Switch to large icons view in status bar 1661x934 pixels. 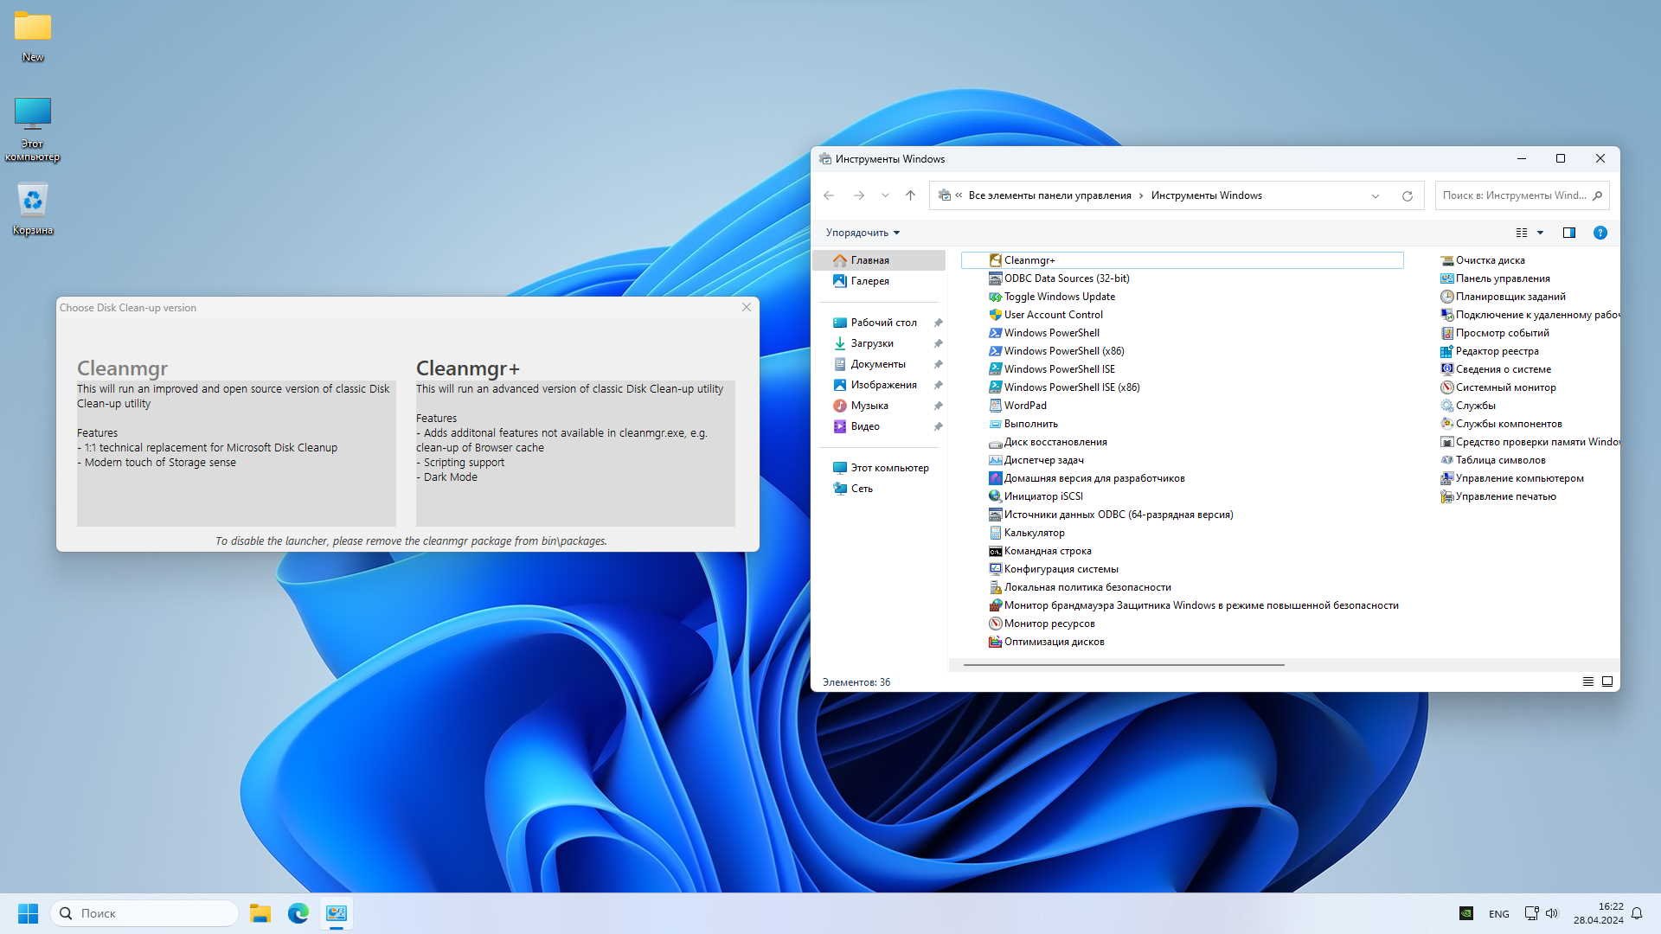tap(1607, 681)
